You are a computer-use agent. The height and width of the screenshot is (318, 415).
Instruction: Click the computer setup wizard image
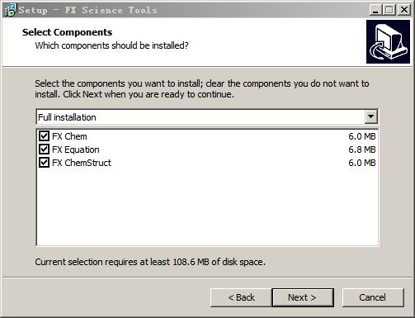tap(388, 41)
